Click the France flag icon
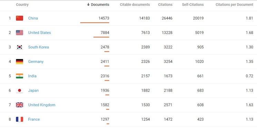The width and height of the screenshot is (257, 129). (20, 119)
